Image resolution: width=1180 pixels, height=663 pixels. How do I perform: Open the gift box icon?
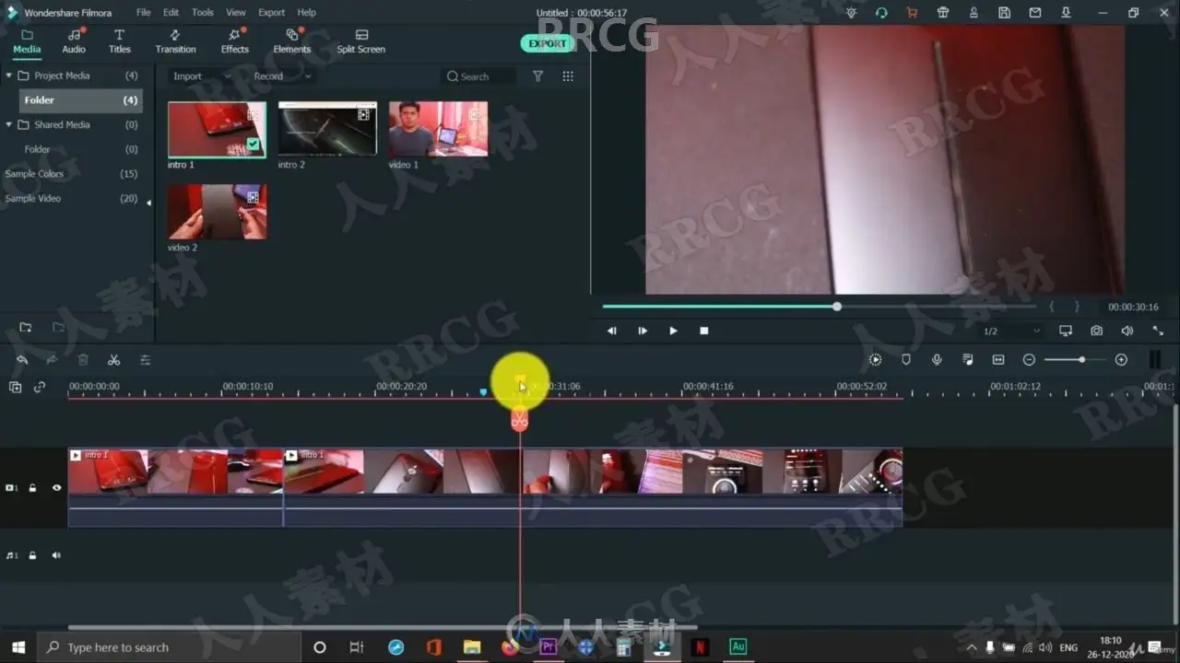pos(942,13)
